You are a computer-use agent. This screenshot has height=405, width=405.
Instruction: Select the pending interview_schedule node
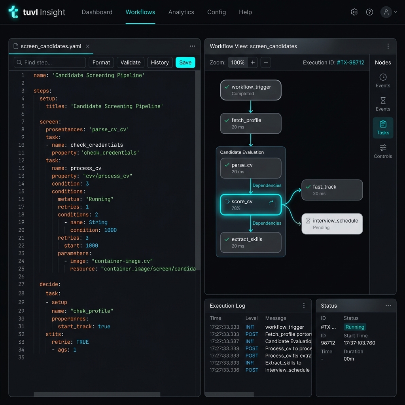point(332,224)
